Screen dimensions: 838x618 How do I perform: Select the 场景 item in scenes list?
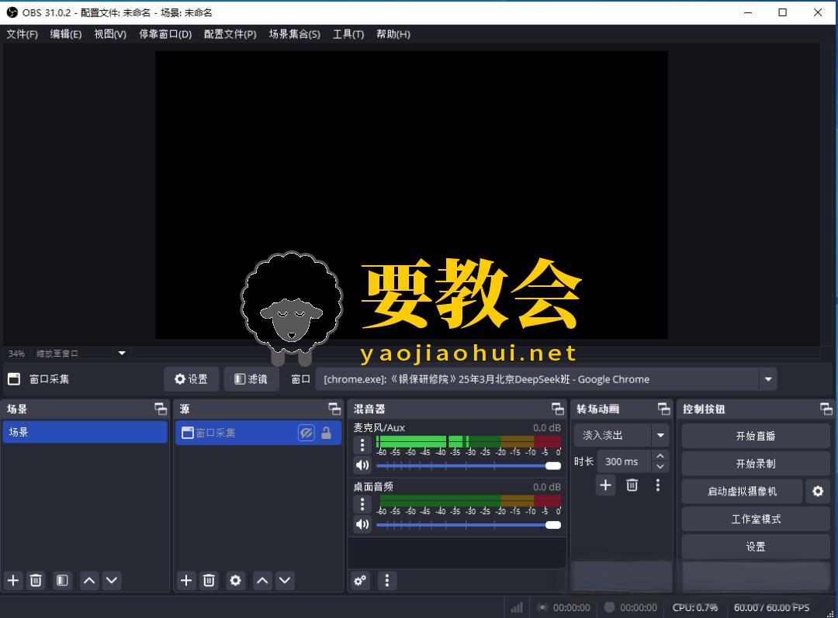tap(85, 432)
